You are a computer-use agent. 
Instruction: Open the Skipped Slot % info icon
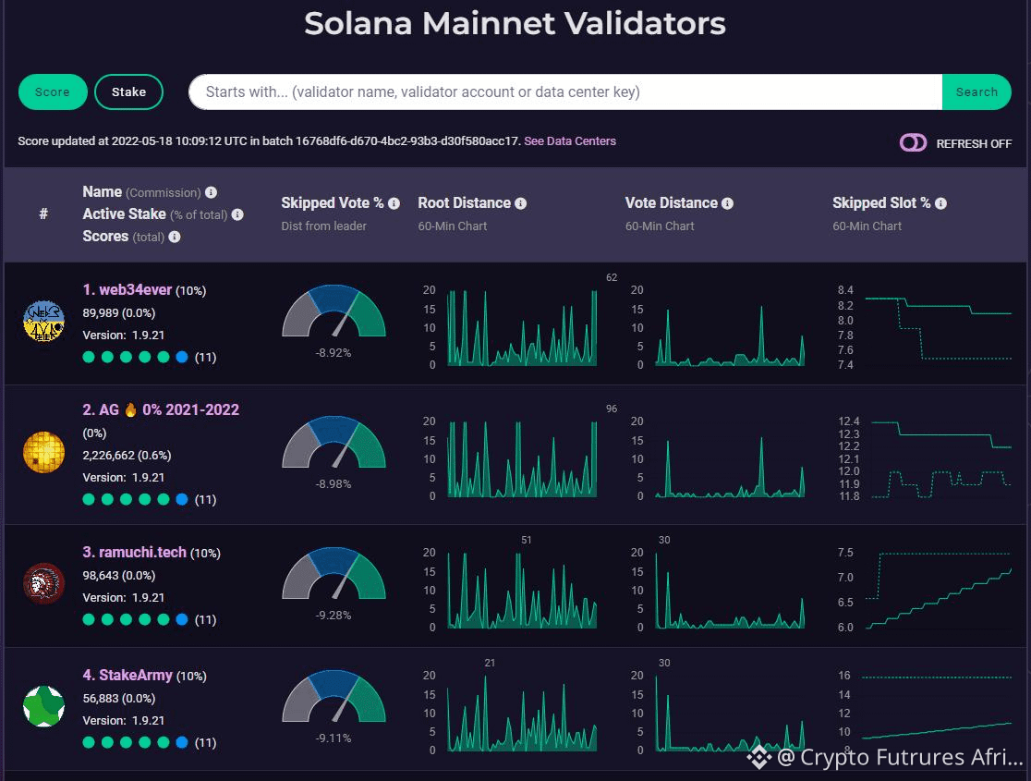[x=940, y=203]
